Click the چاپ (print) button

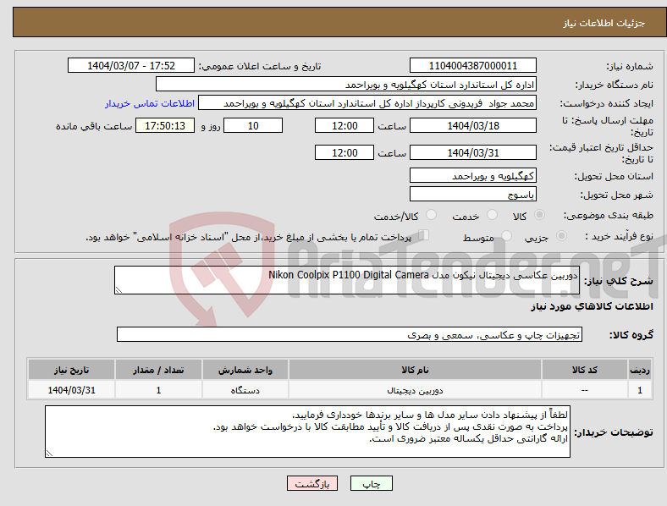pyautogui.click(x=371, y=483)
